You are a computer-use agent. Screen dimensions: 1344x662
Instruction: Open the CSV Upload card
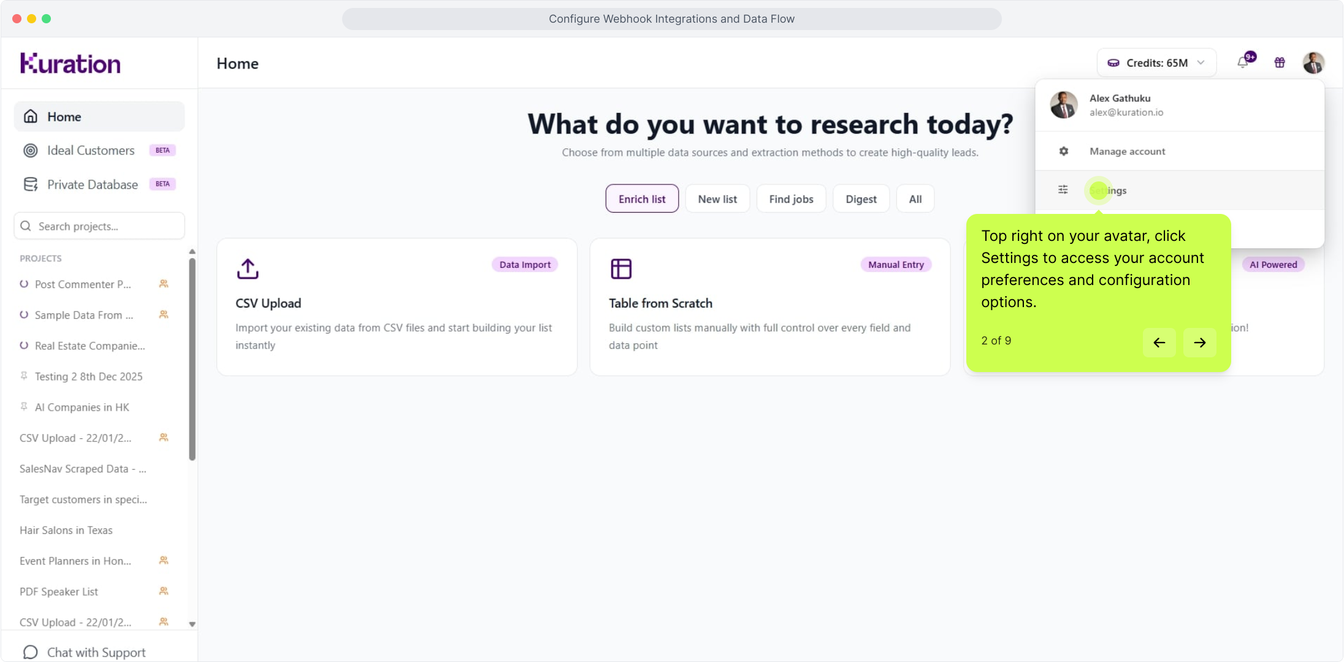(x=397, y=307)
